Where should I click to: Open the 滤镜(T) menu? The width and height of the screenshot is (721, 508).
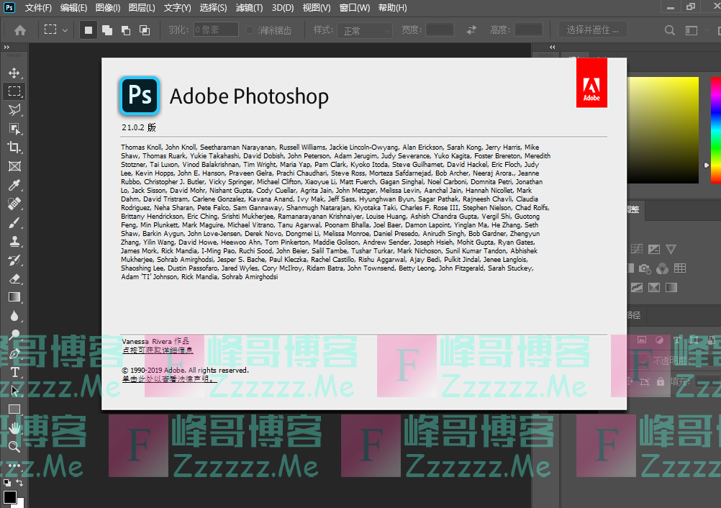coord(249,8)
